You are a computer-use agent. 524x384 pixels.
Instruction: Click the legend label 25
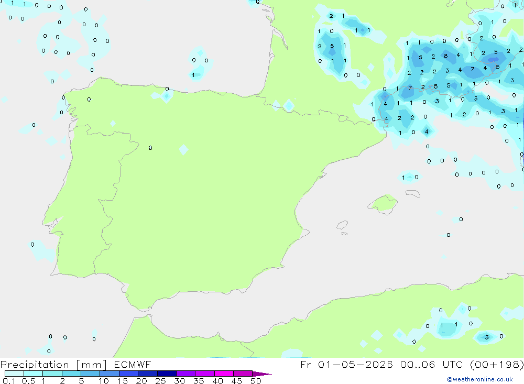pos(160,381)
